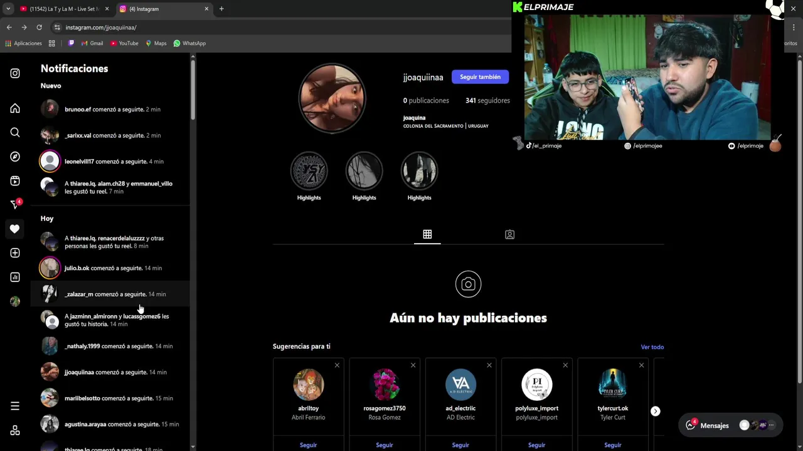Follow tylercurt.ok with Seguir button

(x=613, y=445)
